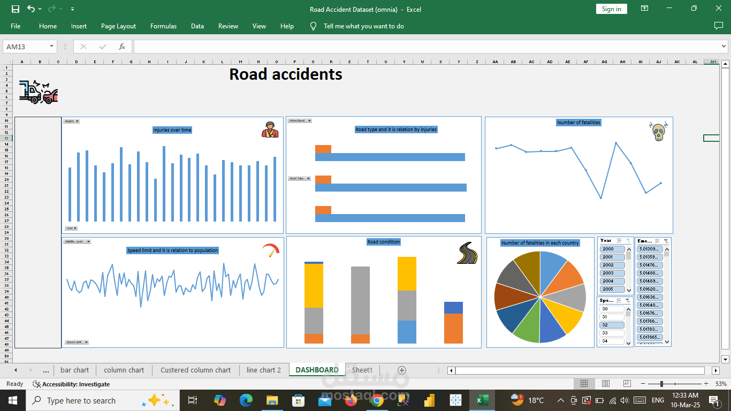This screenshot has width=731, height=411.
Task: Select the skull fatalities icon
Action: click(x=659, y=132)
